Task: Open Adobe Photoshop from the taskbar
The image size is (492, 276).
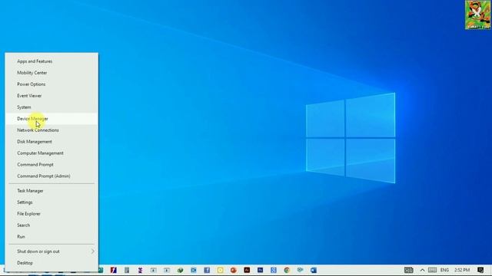Action: pyautogui.click(x=260, y=270)
